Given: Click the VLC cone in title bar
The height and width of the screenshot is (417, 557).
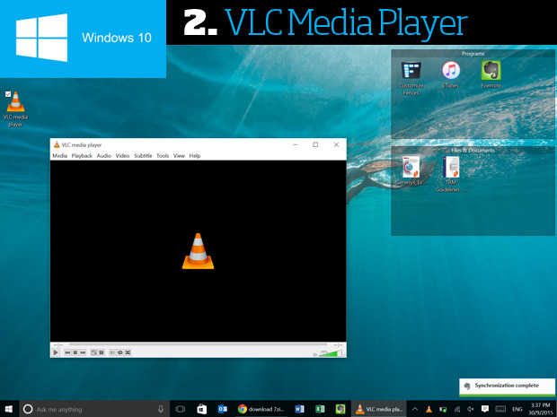Looking at the screenshot, I should [57, 144].
